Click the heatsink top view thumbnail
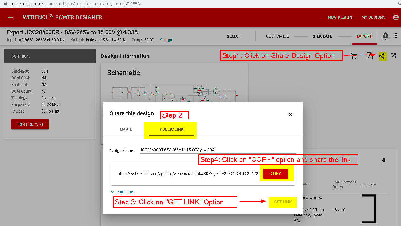Screen dimensions: 401x226 [x=369, y=209]
